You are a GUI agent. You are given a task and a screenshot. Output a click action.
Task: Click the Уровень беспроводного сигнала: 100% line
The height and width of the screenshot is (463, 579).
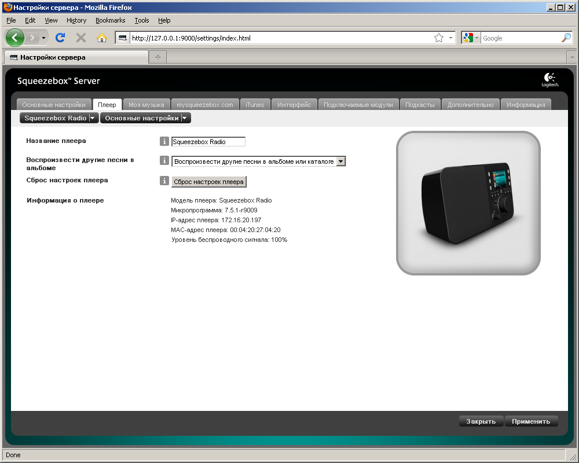[229, 240]
